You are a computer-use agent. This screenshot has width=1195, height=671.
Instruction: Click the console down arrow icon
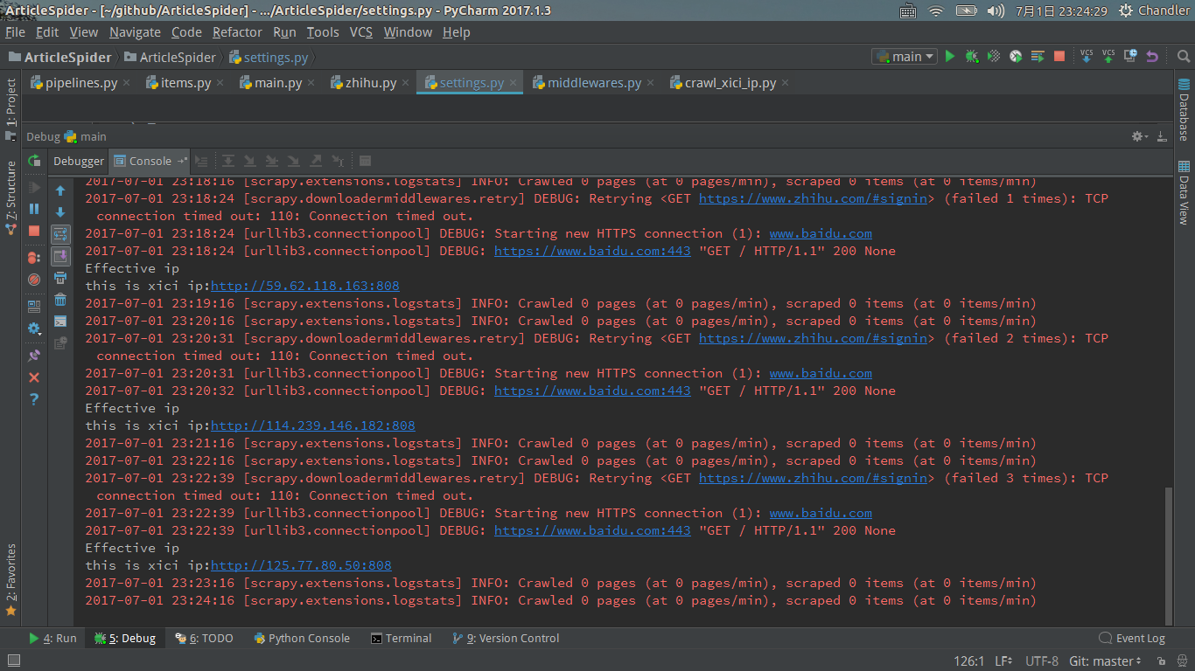click(x=60, y=212)
